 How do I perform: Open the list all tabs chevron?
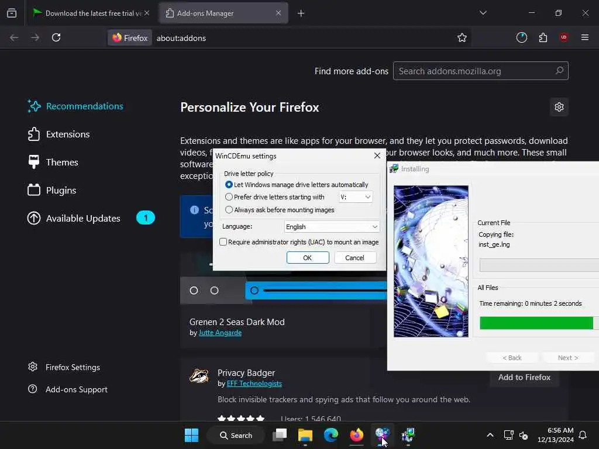pos(483,13)
